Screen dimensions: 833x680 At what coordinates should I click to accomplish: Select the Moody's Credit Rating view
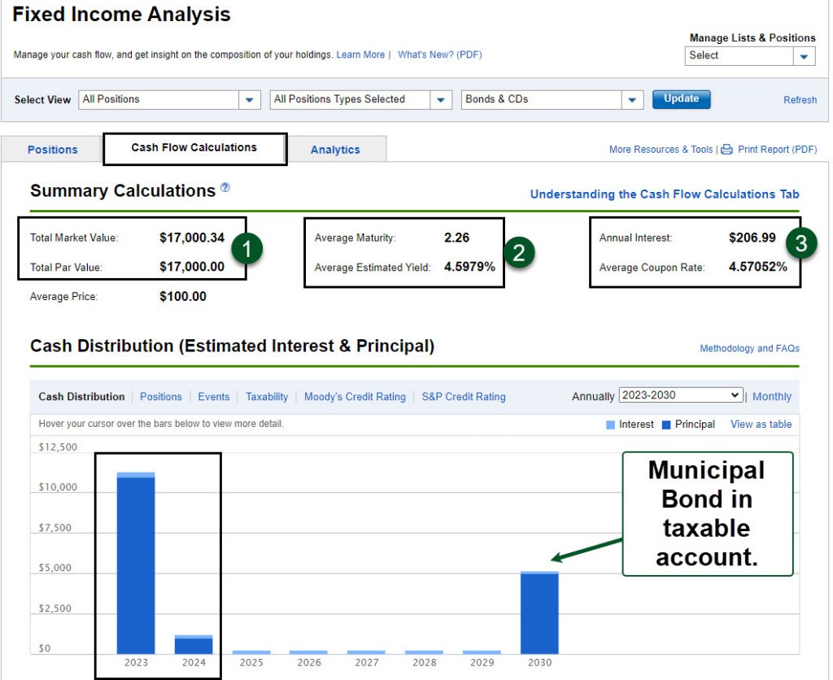355,397
